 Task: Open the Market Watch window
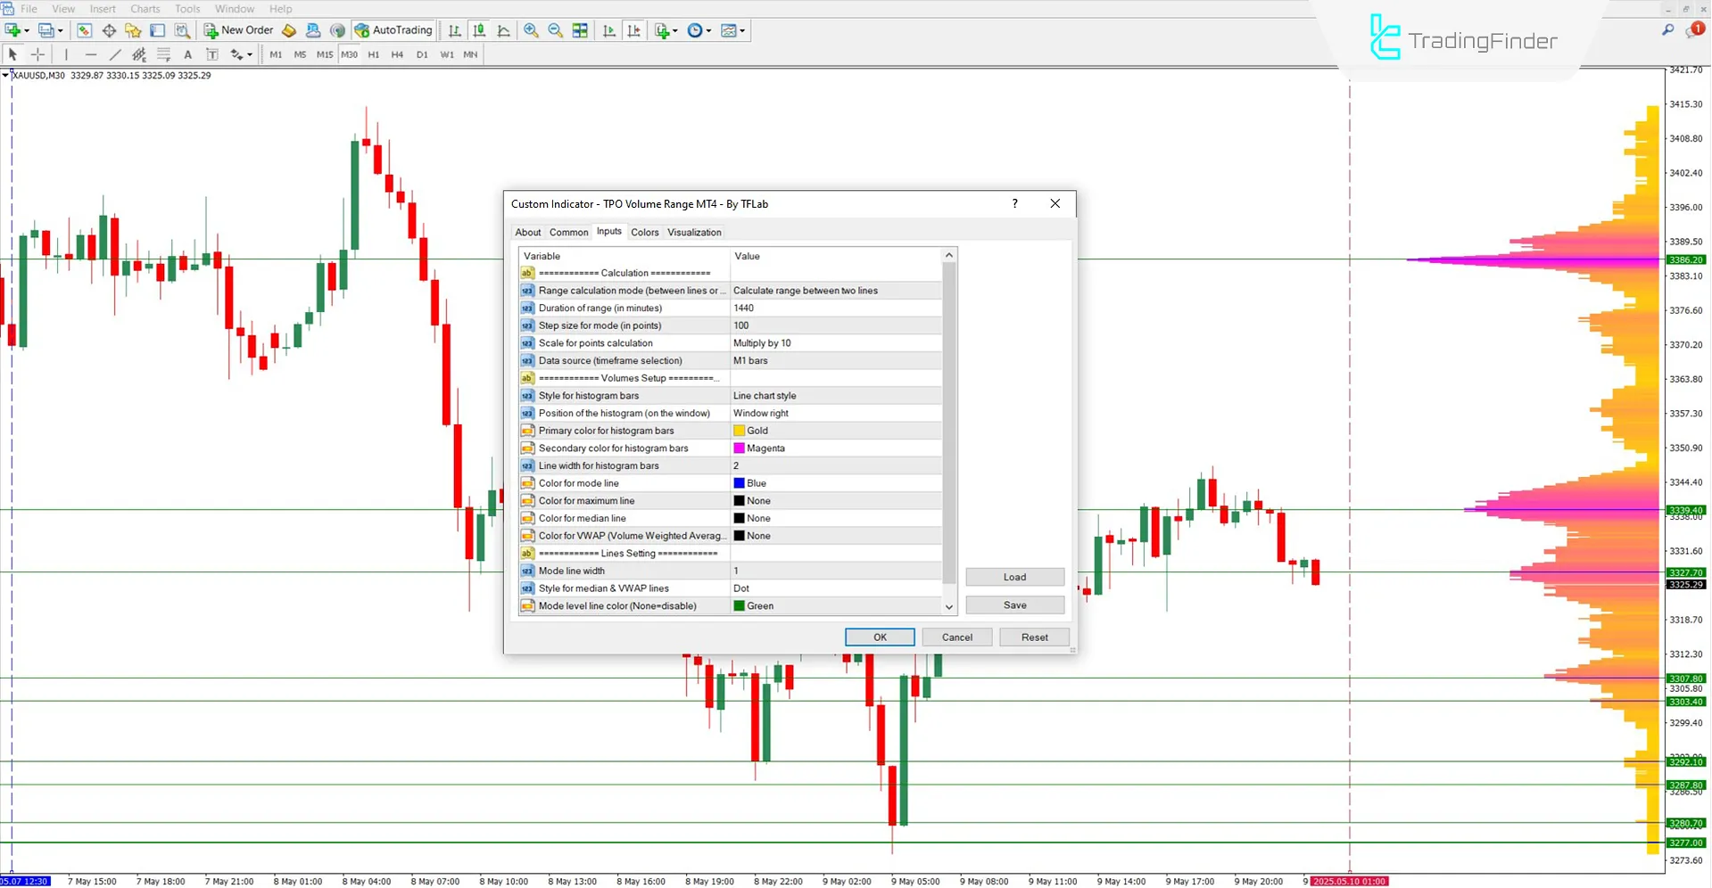coord(84,29)
